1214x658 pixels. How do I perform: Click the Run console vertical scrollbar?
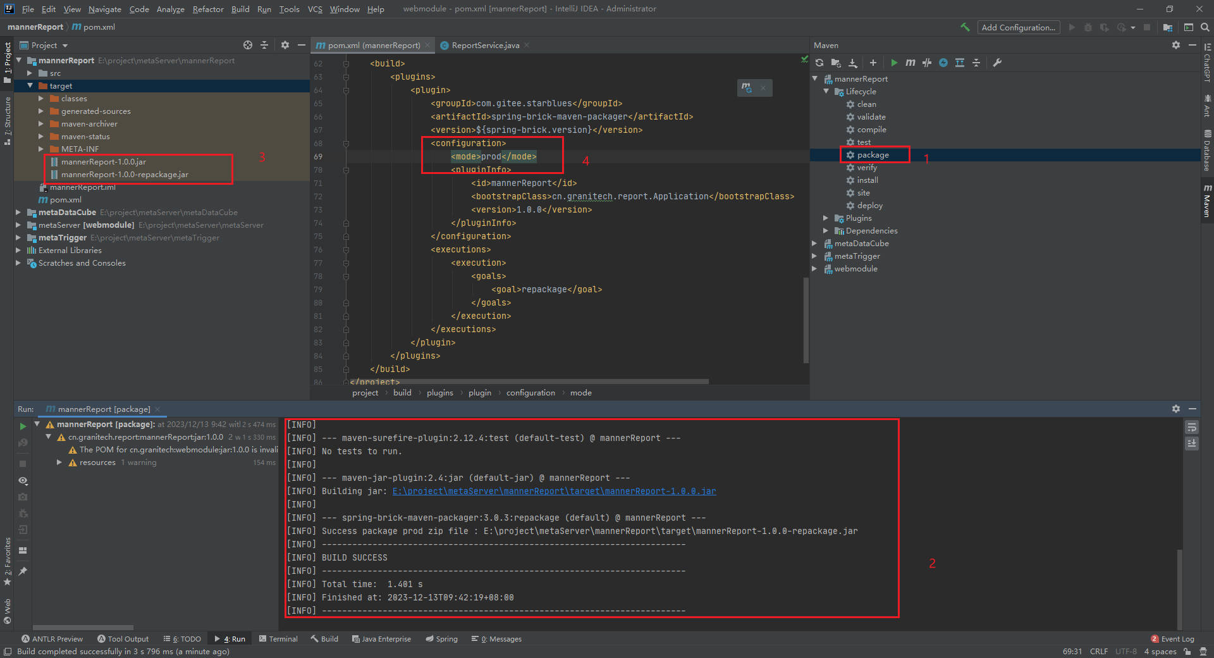tap(1179, 588)
